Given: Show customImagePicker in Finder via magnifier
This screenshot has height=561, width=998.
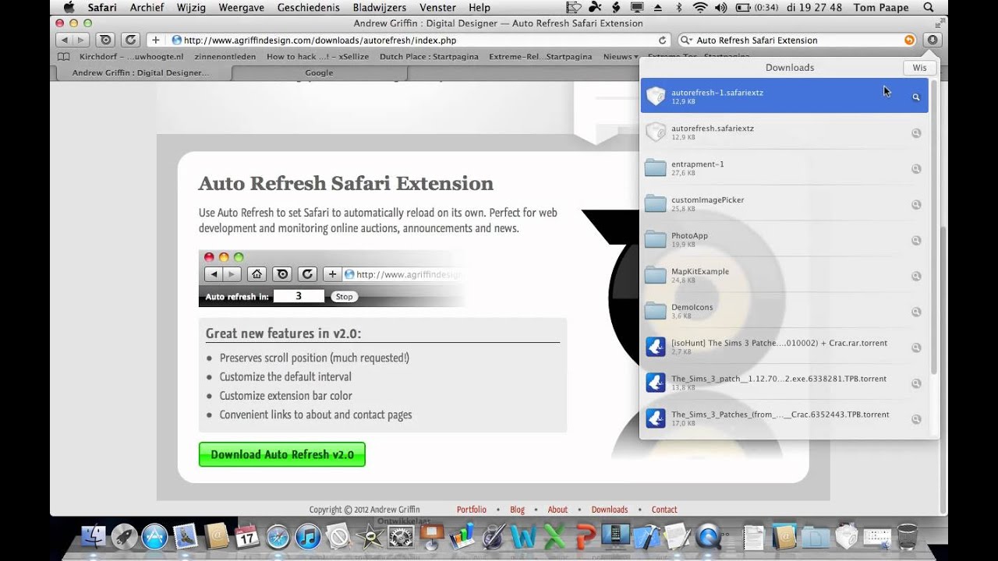Looking at the screenshot, I should pyautogui.click(x=916, y=205).
